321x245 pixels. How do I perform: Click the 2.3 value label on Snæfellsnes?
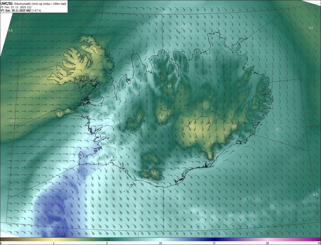coord(60,114)
